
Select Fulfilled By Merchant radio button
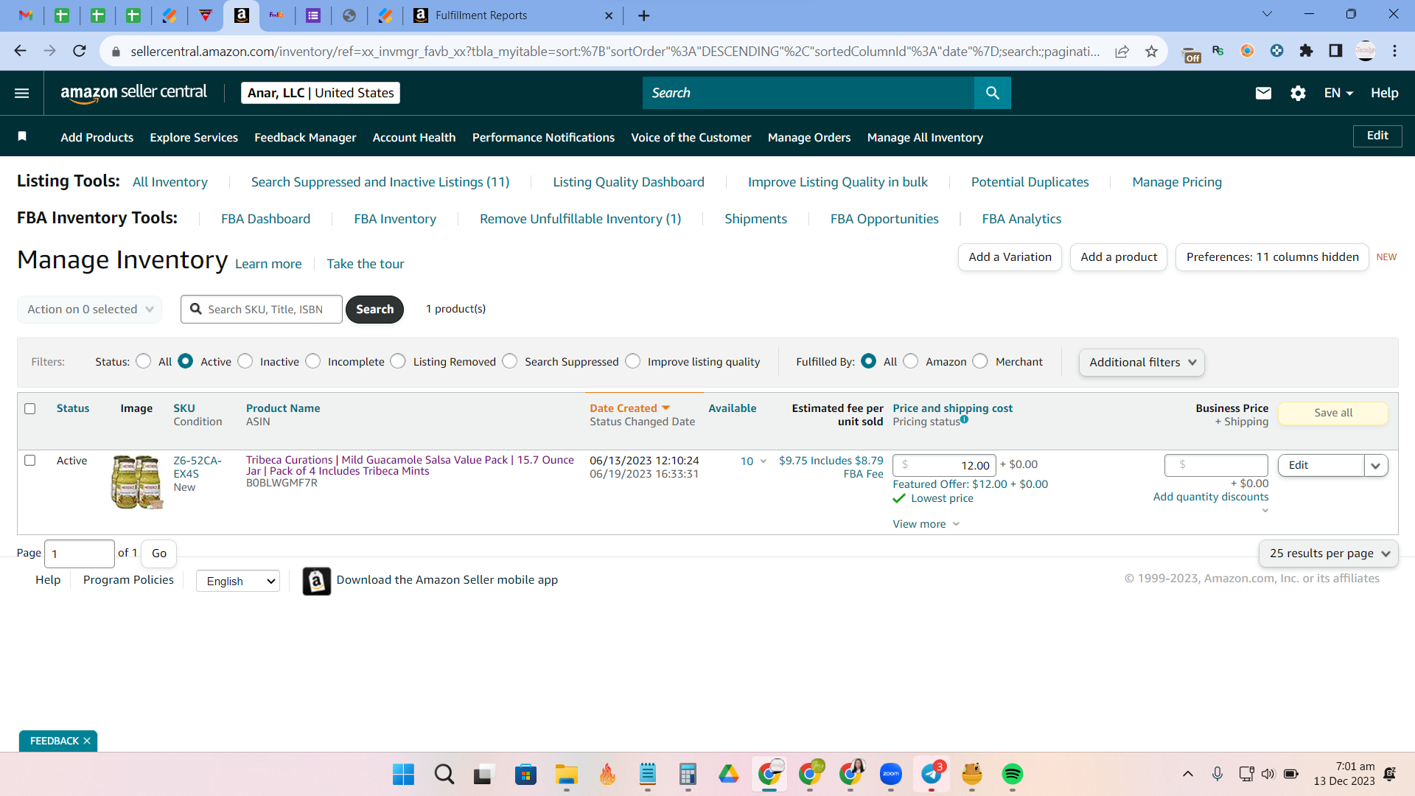[x=980, y=361]
